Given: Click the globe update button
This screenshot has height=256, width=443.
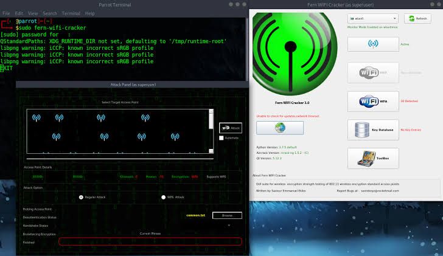Looking at the screenshot, I should coord(280,128).
